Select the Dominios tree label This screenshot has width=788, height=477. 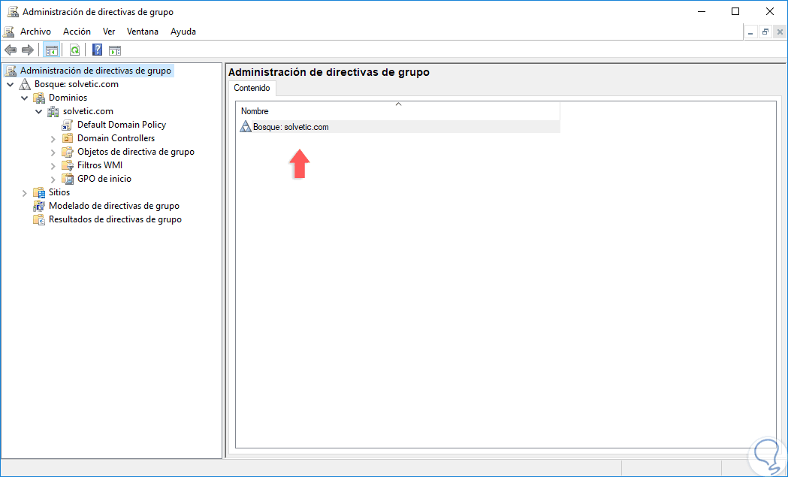click(x=68, y=98)
